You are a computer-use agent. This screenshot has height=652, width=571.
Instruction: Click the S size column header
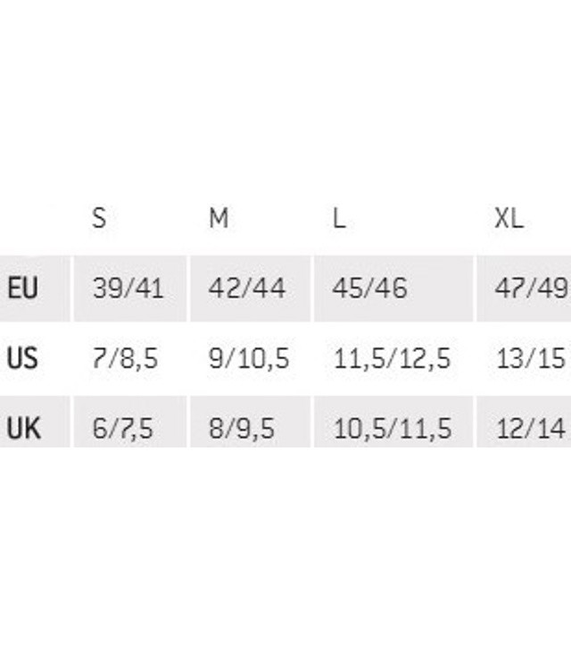(x=99, y=218)
